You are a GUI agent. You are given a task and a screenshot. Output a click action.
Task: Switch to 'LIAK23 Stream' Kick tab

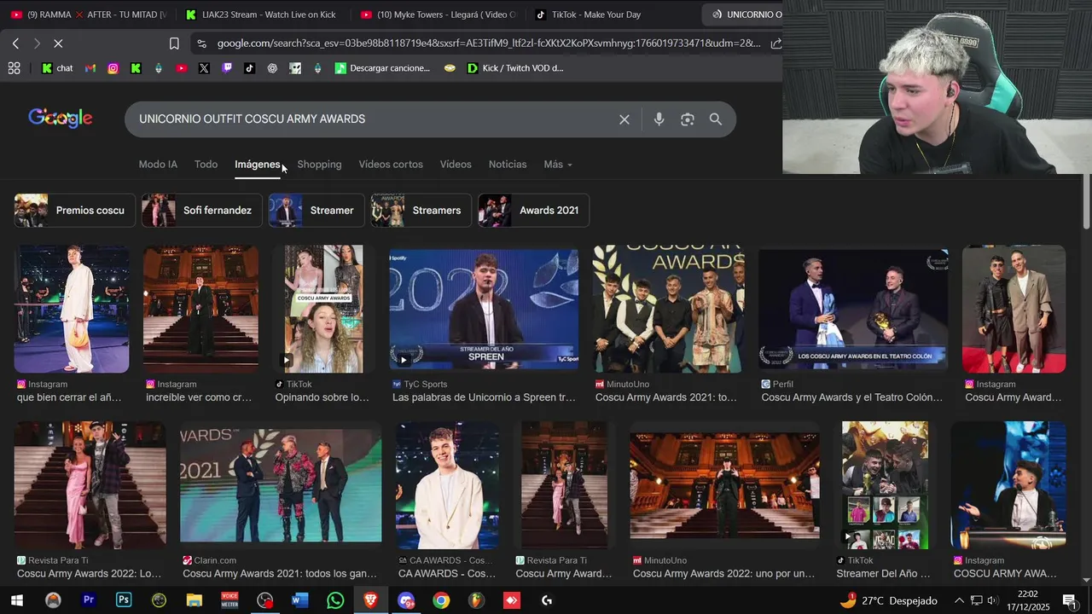[260, 14]
